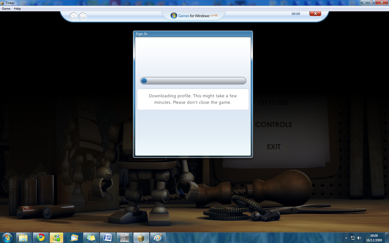This screenshot has width=389, height=243.
Task: Click the Tinker icon in the title bar
Action: click(2, 3)
